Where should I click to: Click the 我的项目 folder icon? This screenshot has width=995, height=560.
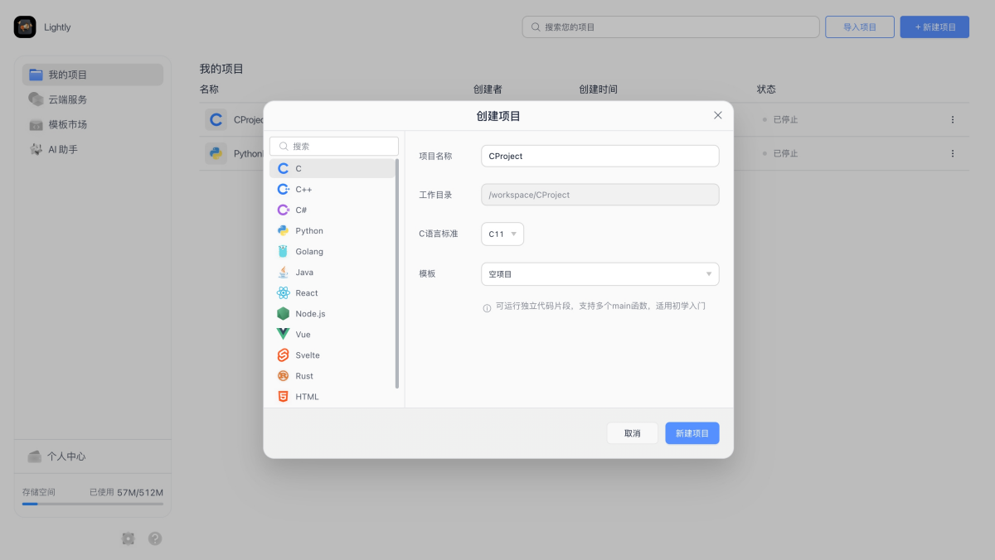(x=36, y=75)
